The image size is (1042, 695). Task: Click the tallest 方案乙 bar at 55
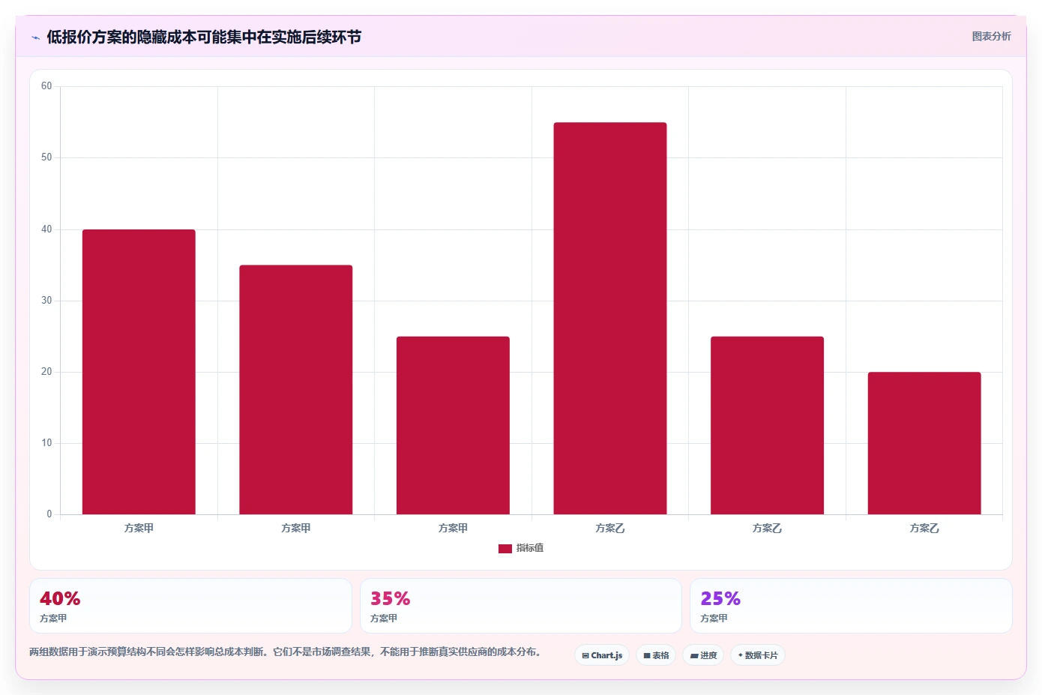coord(610,319)
